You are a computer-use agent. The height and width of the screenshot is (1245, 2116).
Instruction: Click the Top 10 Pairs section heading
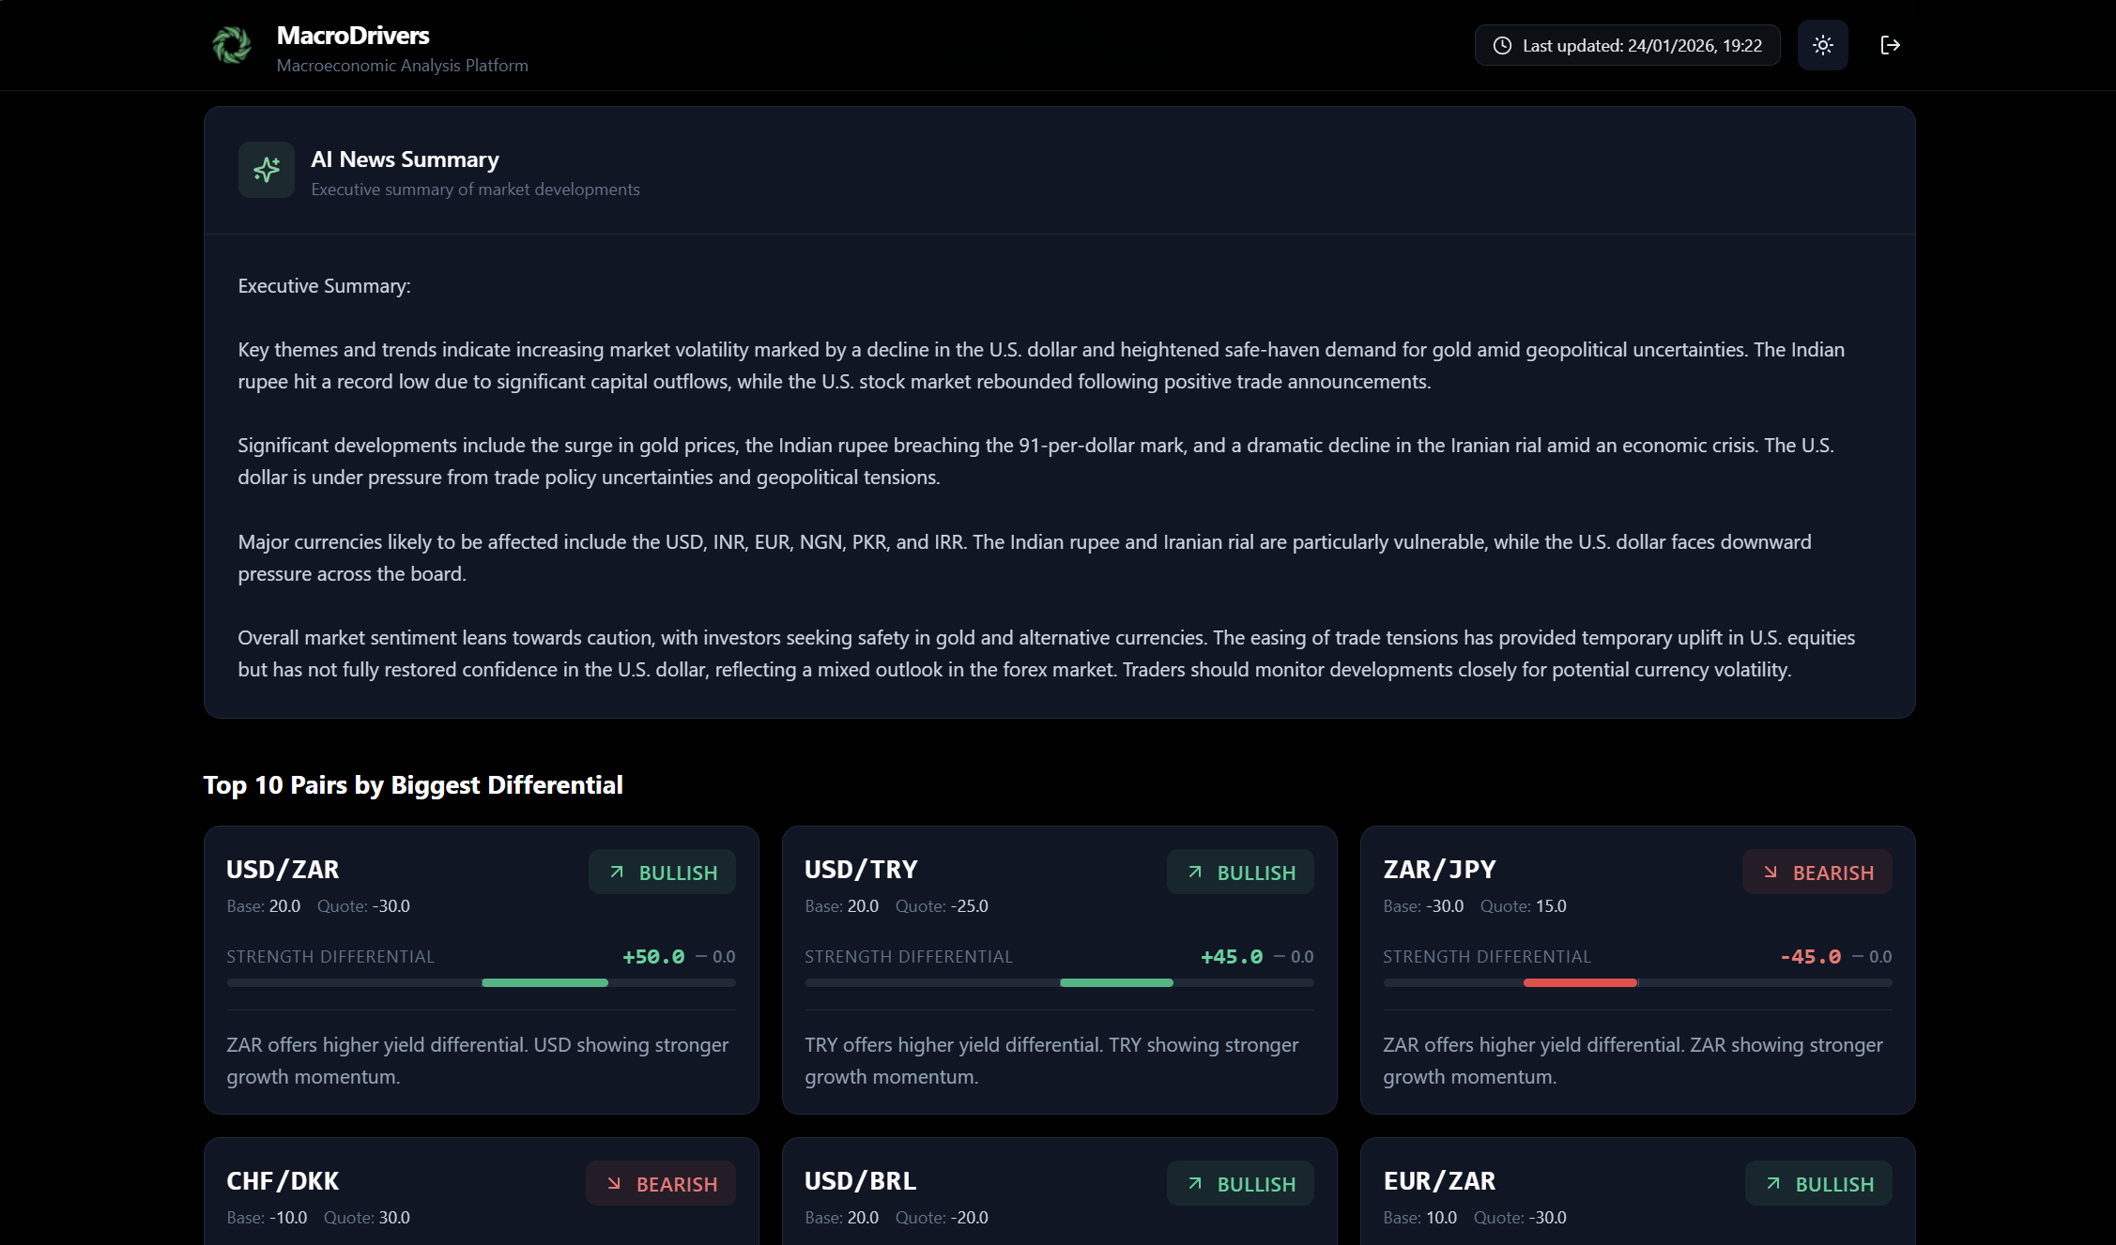click(x=413, y=785)
